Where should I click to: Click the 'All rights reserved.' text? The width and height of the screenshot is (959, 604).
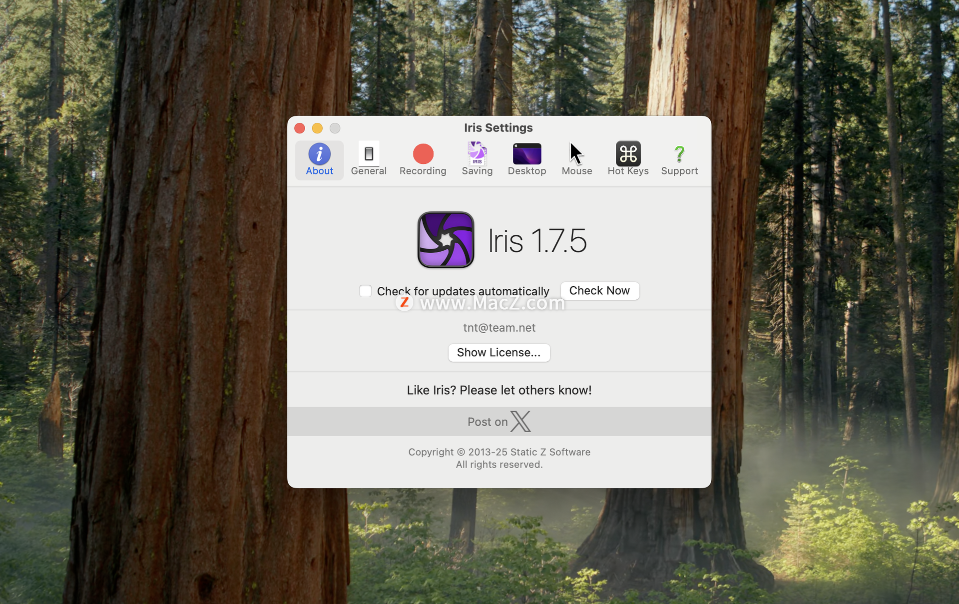pos(499,465)
